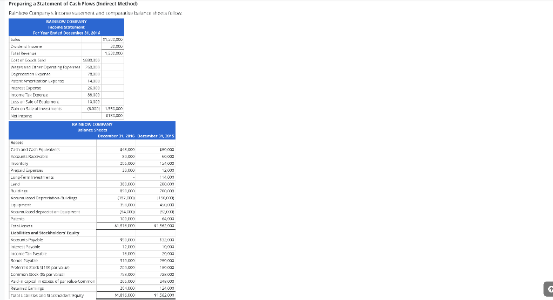Click the 'Income Tax Expense' row label
Viewport: 553px width, 300px height.
click(x=29, y=95)
